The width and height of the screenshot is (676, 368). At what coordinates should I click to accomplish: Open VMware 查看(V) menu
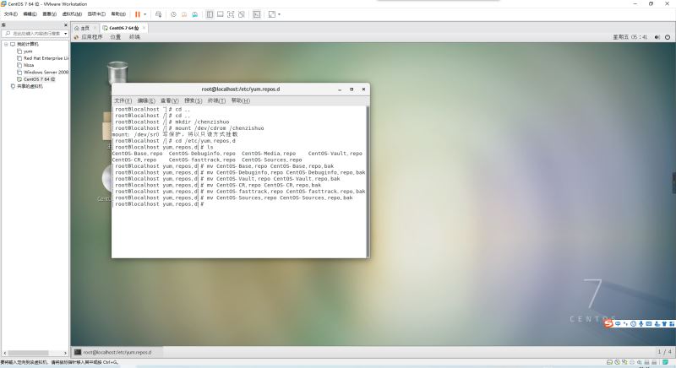49,14
